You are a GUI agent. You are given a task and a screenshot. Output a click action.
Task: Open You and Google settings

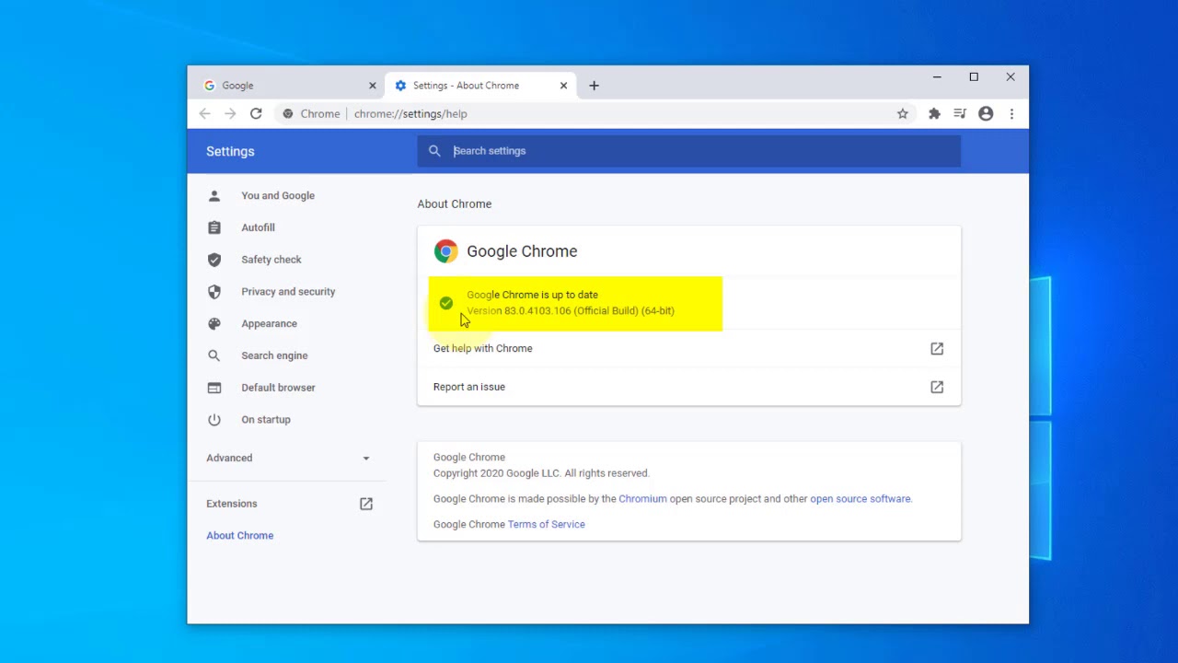(278, 195)
